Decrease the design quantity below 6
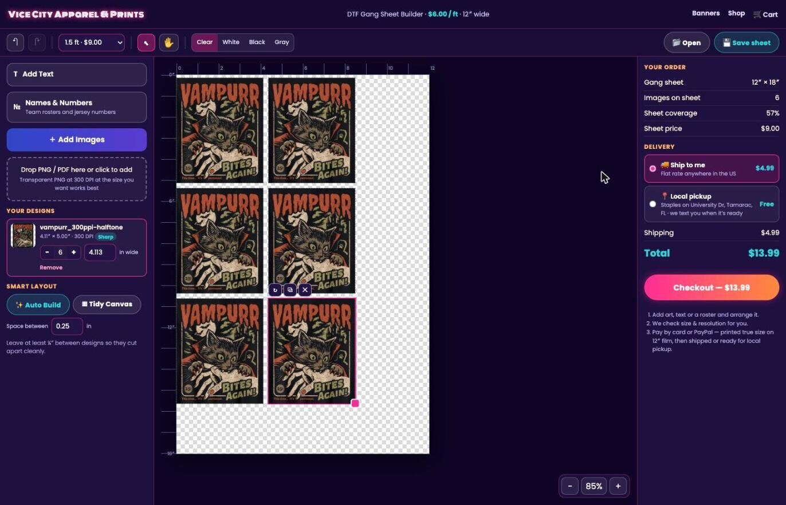This screenshot has width=786, height=505. 47,253
